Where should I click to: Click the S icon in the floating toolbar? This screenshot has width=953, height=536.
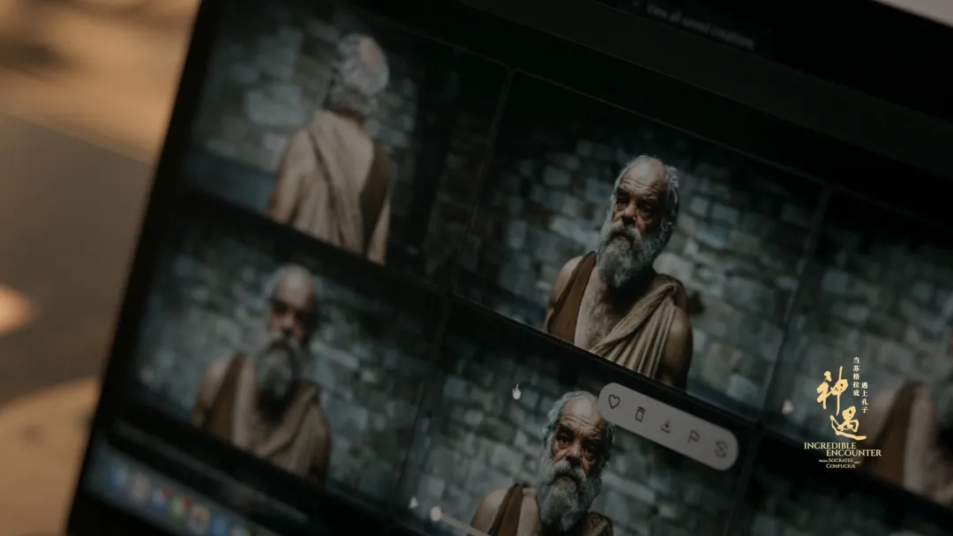(721, 449)
